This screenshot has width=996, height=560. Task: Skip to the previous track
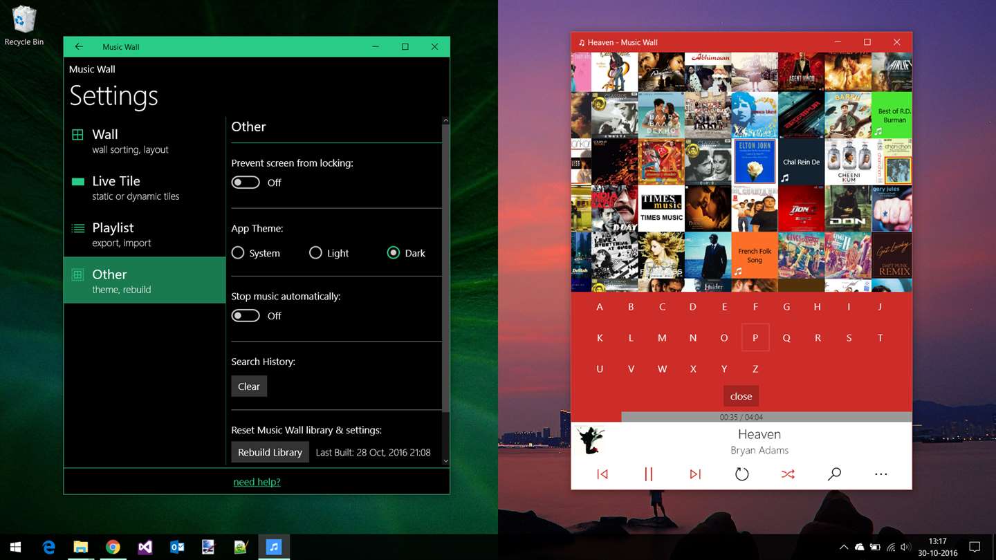(x=602, y=474)
